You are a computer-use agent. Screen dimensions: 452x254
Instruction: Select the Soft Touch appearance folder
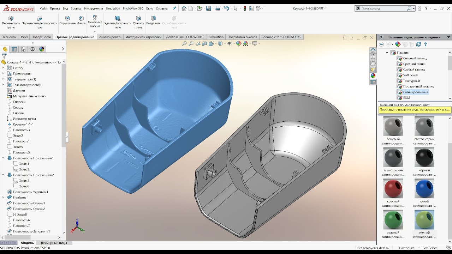(x=410, y=75)
